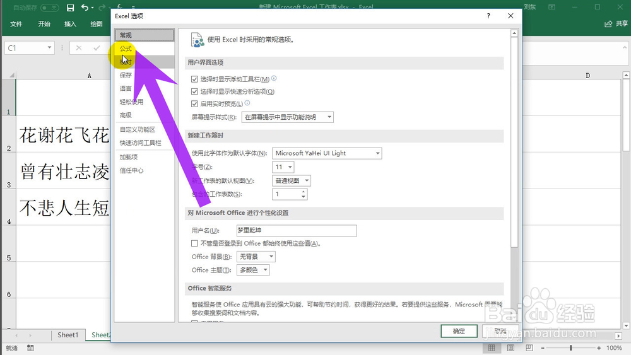Viewport: 631px width, 355px height.
Task: Click the zoom out minus icon
Action: click(x=543, y=348)
